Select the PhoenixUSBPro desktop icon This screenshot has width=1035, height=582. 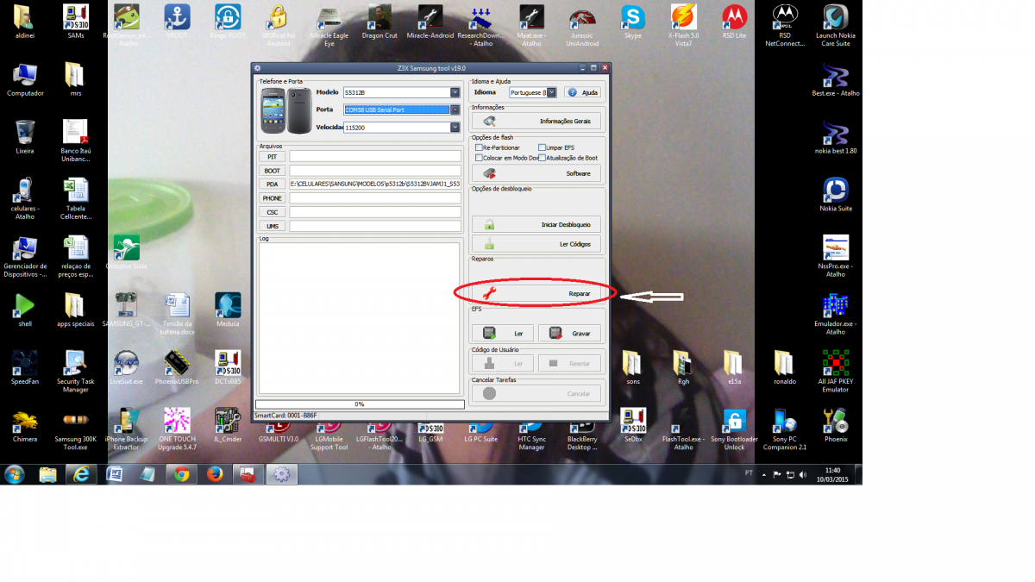[x=178, y=368]
